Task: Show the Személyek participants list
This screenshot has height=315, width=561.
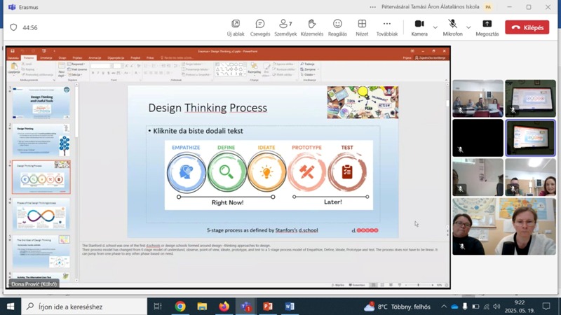Action: (x=285, y=27)
